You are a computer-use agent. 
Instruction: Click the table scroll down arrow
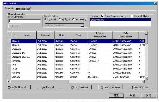tap(146, 78)
